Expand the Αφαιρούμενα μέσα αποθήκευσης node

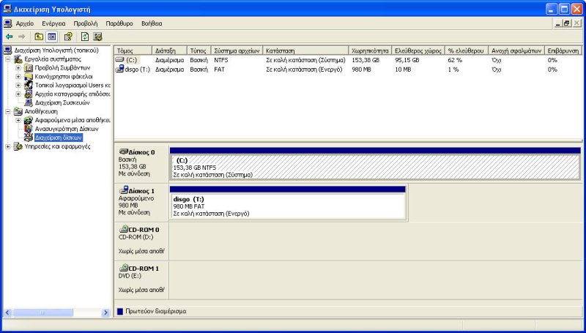click(18, 120)
